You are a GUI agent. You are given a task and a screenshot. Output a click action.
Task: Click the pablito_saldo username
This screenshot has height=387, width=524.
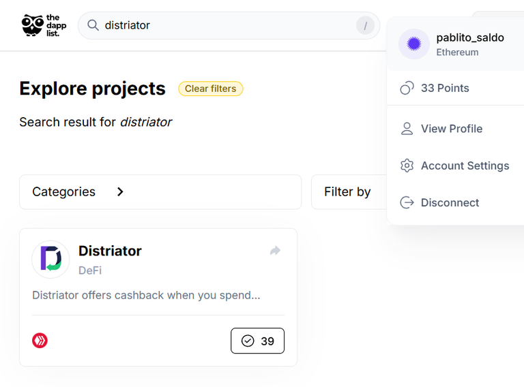coord(470,37)
